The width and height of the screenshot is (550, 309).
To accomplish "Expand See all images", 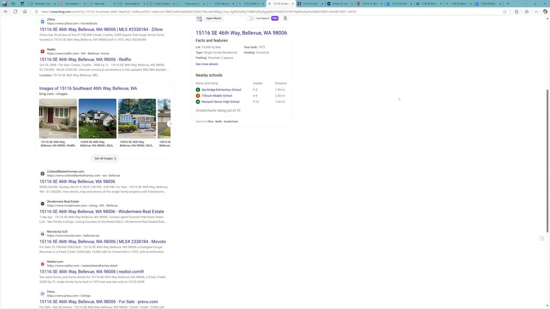I will [105, 158].
